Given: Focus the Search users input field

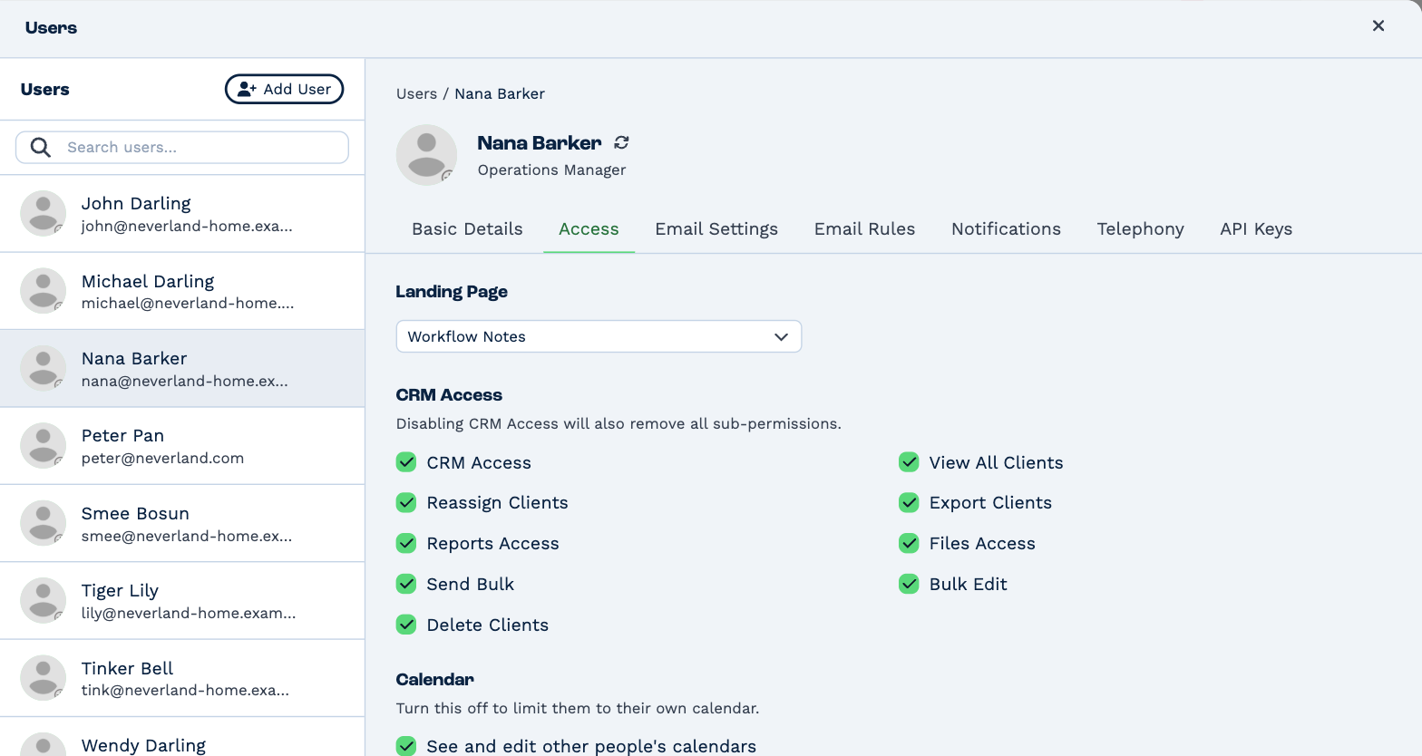Looking at the screenshot, I should (182, 148).
